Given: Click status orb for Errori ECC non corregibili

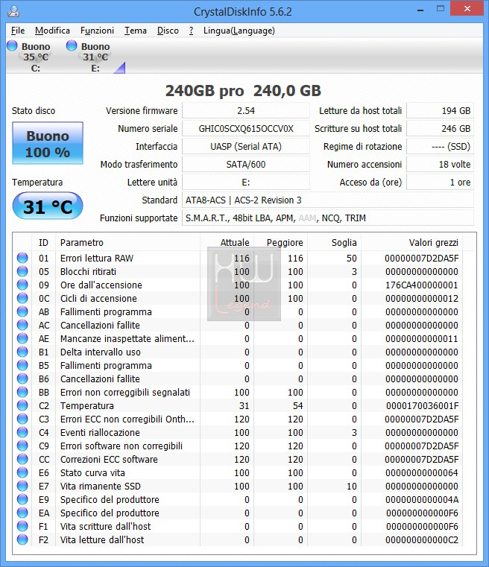Looking at the screenshot, I should point(22,419).
